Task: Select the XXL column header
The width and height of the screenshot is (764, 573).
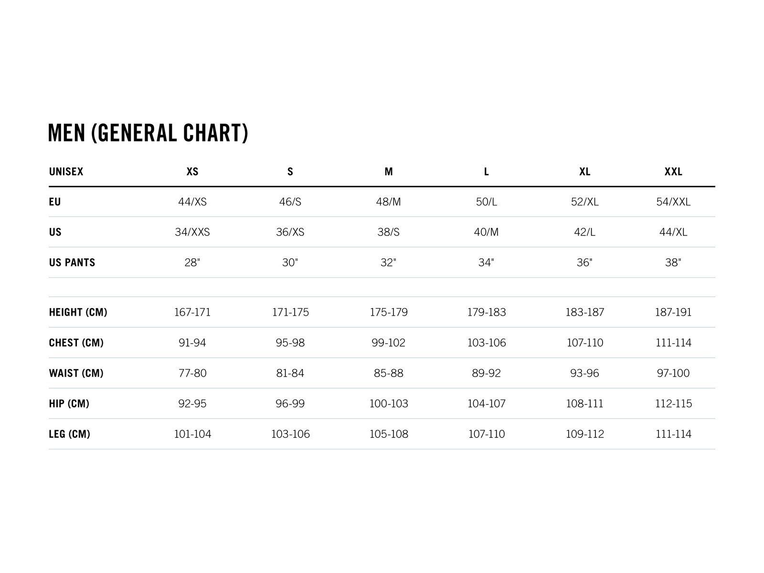Action: [x=673, y=171]
